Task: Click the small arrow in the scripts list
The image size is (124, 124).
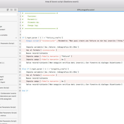Action: (x=16, y=38)
